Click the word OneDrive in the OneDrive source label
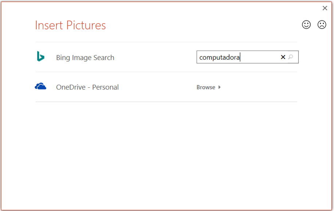The height and width of the screenshot is (211, 334). 71,87
